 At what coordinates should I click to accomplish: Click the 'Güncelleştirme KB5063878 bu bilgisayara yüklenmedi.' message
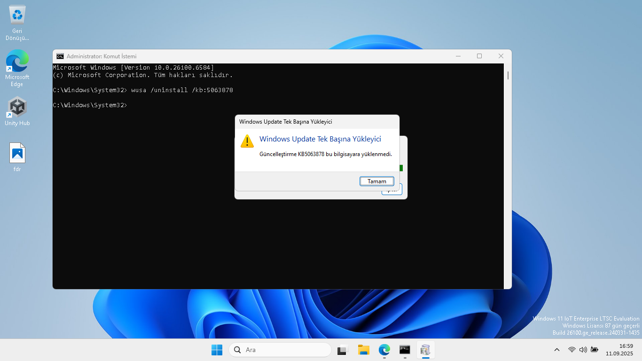click(x=326, y=154)
